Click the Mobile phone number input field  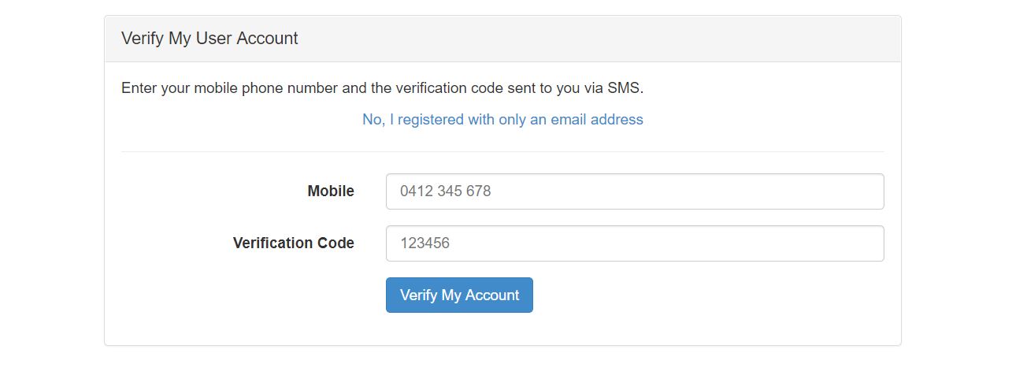pos(634,191)
